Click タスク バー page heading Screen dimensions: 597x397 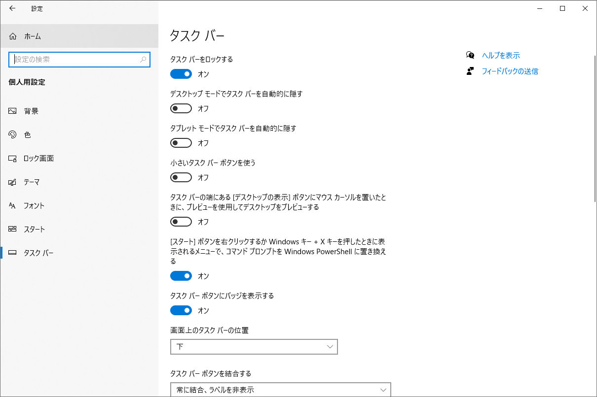(x=197, y=35)
